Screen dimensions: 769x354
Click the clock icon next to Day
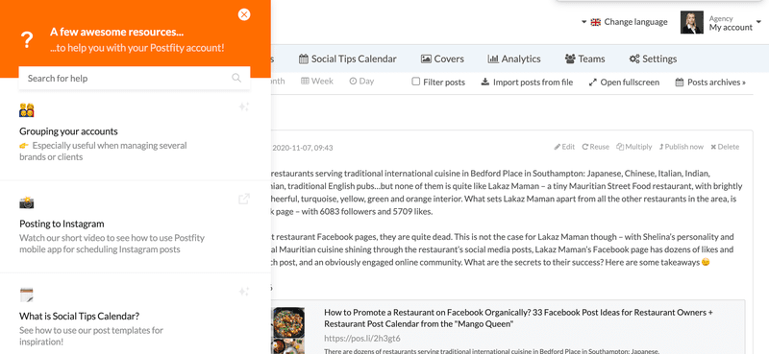coord(353,82)
